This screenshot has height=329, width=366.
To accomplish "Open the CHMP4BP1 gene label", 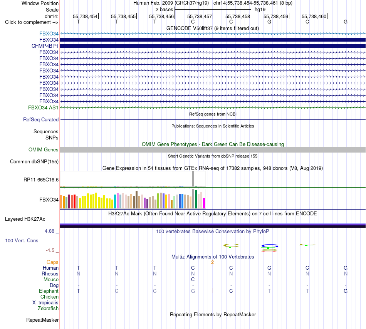I will [45, 46].
